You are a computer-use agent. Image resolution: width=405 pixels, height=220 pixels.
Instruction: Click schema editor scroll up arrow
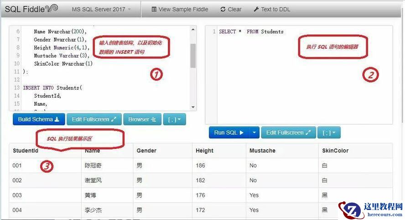coord(193,30)
